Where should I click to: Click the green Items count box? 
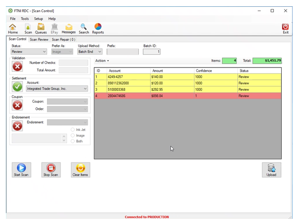[x=229, y=60]
